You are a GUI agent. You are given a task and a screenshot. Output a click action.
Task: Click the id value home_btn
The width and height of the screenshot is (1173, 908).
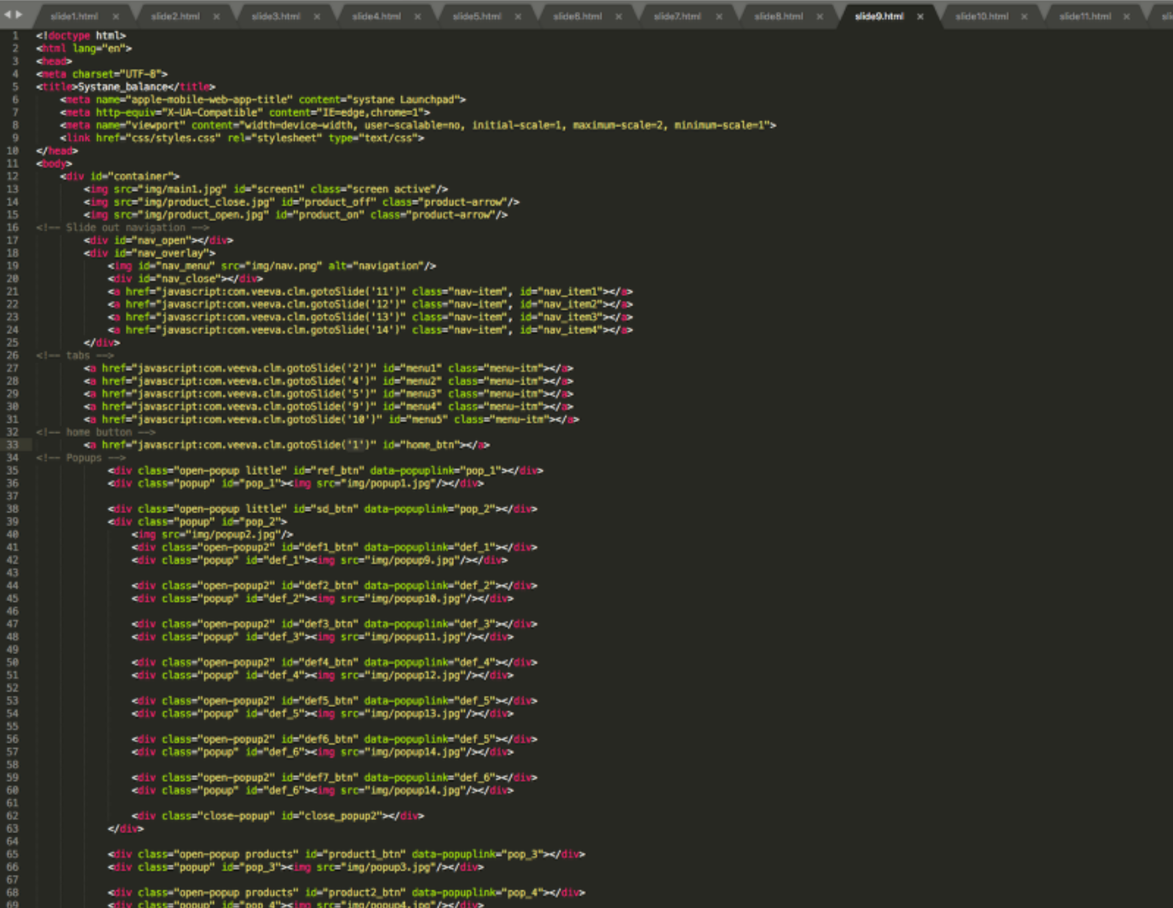430,445
